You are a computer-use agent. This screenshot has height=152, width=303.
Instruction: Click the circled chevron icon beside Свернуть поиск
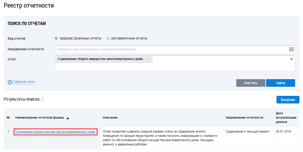coord(10,82)
